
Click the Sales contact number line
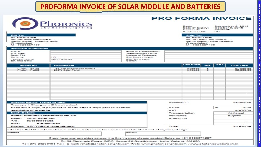tap(130, 138)
